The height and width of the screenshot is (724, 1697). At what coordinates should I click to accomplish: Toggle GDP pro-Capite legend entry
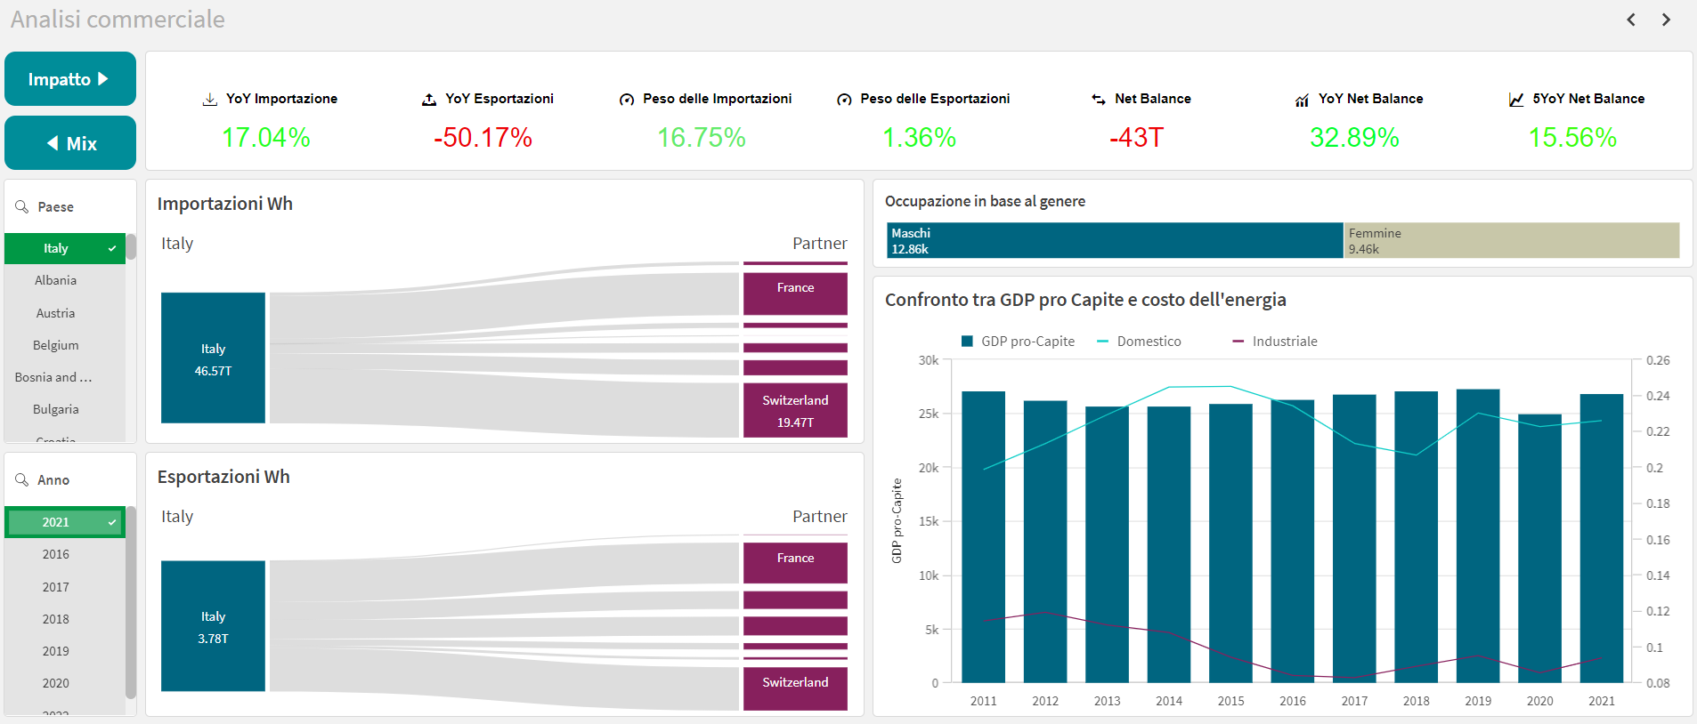click(1019, 342)
